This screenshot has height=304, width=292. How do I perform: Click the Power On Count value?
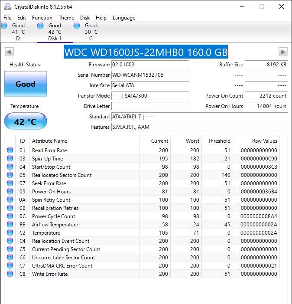266,96
